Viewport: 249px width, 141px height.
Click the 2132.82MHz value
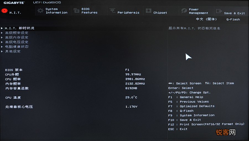click(135, 84)
